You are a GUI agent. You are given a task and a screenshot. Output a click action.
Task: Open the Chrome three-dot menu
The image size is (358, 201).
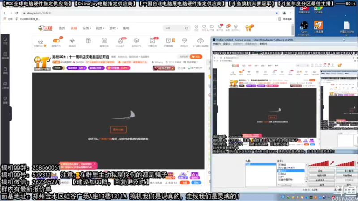290,13
